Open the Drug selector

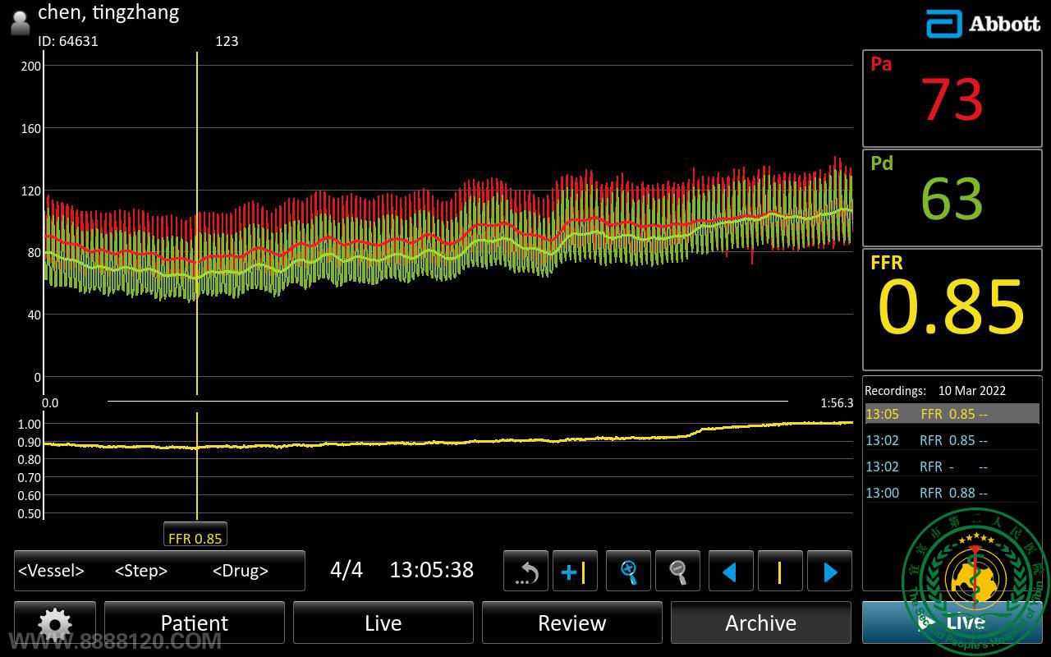click(x=240, y=571)
